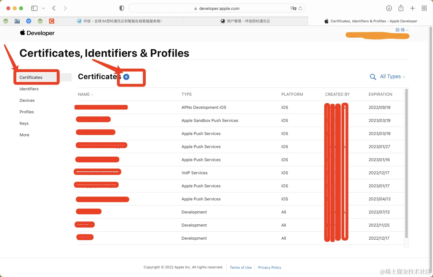The image size is (433, 277).
Task: Open a new tab with plus icon
Action: (412, 8)
